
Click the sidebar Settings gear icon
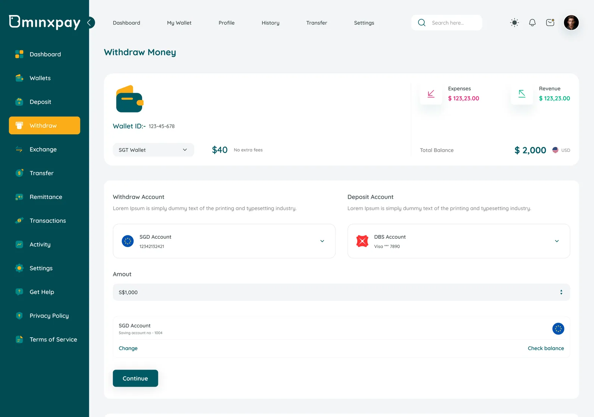point(19,268)
